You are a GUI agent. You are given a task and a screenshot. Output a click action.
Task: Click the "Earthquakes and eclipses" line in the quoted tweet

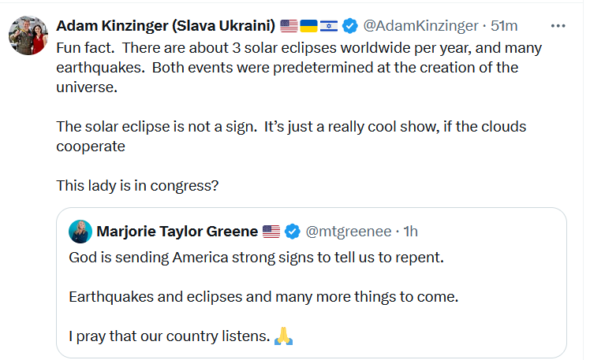click(x=263, y=297)
